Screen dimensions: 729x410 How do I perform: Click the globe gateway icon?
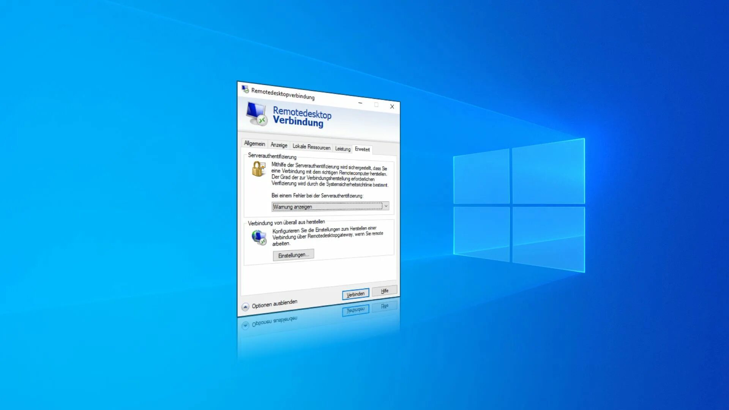point(259,238)
